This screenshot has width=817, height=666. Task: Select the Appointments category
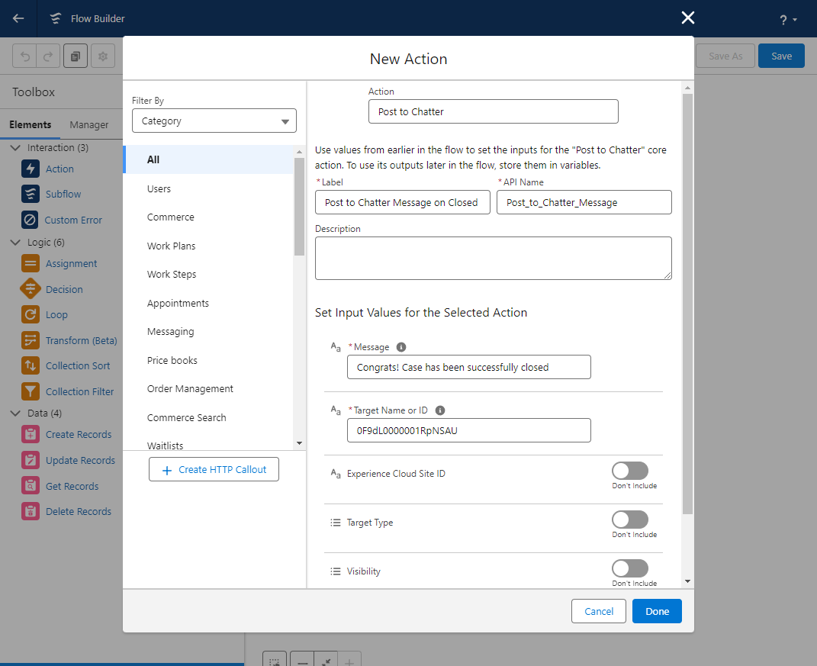click(x=209, y=304)
